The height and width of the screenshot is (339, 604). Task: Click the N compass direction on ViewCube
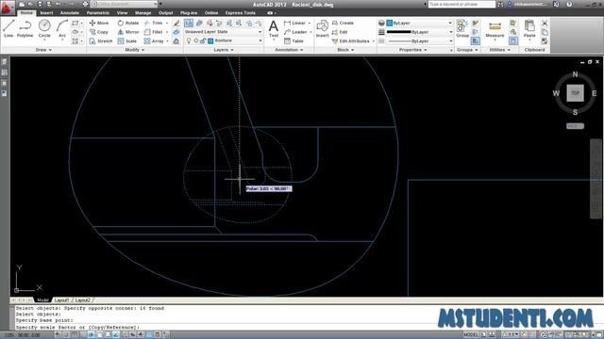click(x=575, y=74)
